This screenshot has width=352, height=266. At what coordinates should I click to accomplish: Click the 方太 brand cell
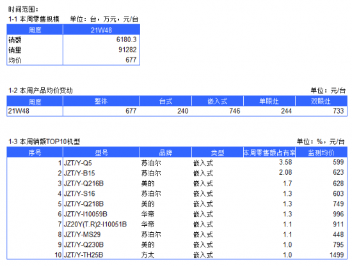pos(148,255)
